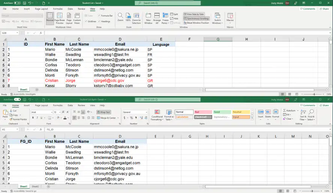Click the search box in top window
Image resolution: width=333 pixels, height=193 pixels.
click(x=168, y=3)
